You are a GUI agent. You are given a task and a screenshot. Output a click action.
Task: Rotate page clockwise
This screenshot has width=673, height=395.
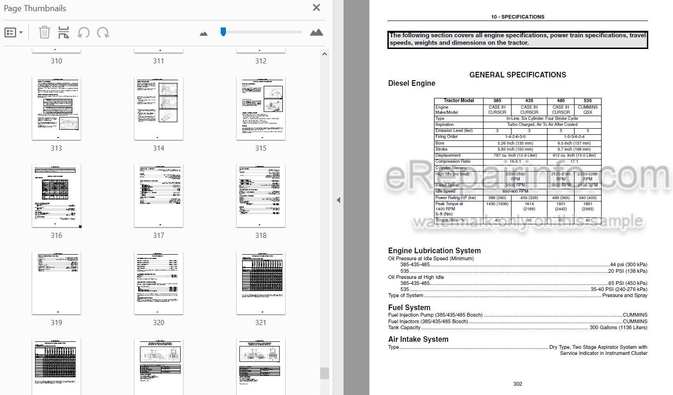(x=103, y=32)
